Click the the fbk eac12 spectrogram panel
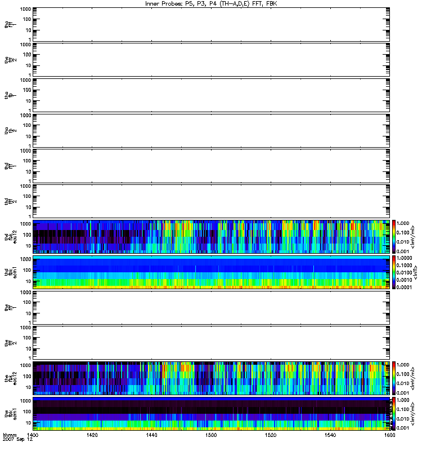 [212, 378]
